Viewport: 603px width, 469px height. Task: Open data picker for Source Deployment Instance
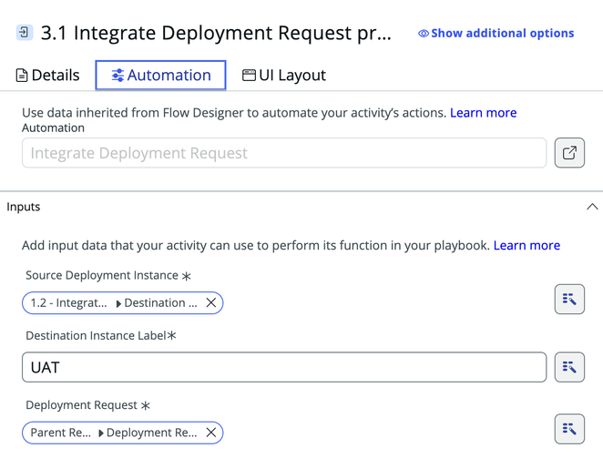click(x=569, y=299)
